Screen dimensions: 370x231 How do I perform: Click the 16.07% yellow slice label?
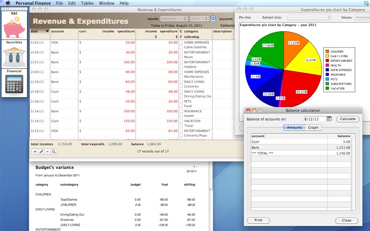click(x=310, y=60)
